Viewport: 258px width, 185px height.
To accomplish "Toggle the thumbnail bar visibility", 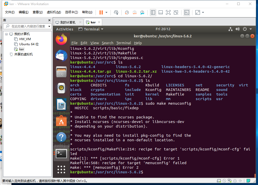I will point(161,12).
